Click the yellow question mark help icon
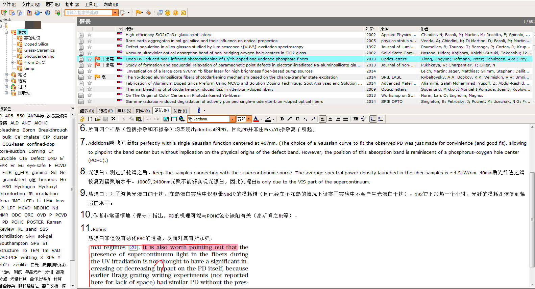Viewport: 535px width, 289px height. [168, 13]
